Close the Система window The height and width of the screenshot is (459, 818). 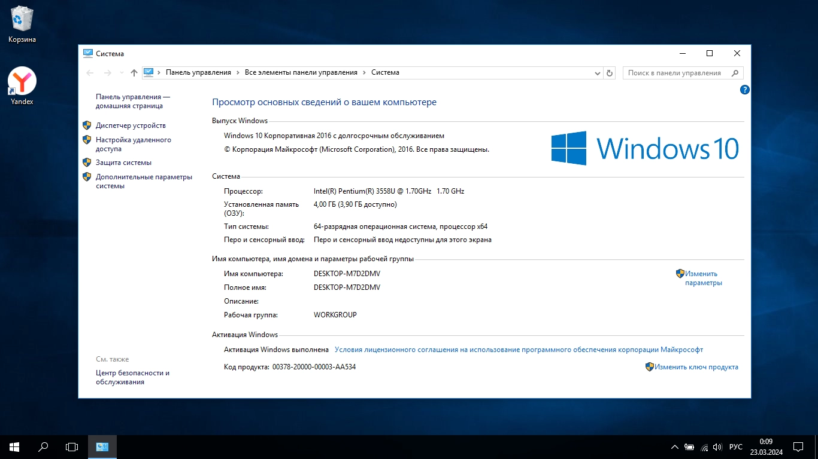point(737,53)
